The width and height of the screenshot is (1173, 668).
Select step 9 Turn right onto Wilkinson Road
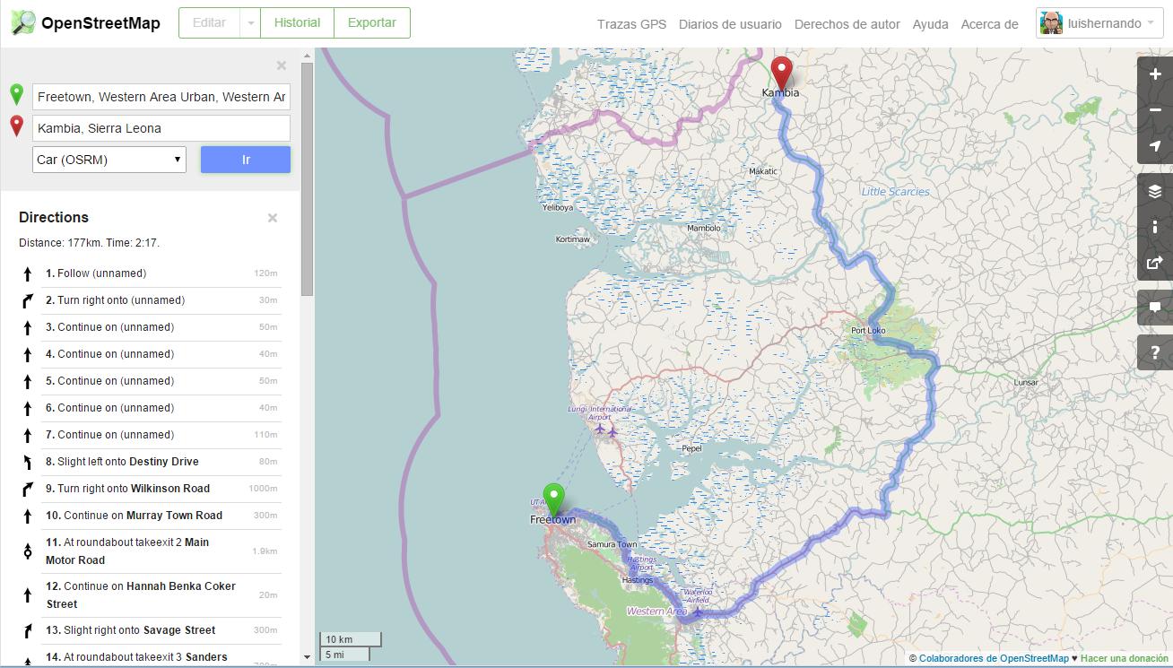tap(150, 489)
